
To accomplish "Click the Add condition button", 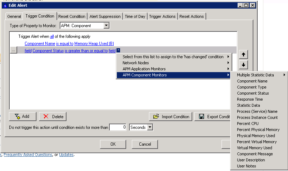I will (23, 116).
